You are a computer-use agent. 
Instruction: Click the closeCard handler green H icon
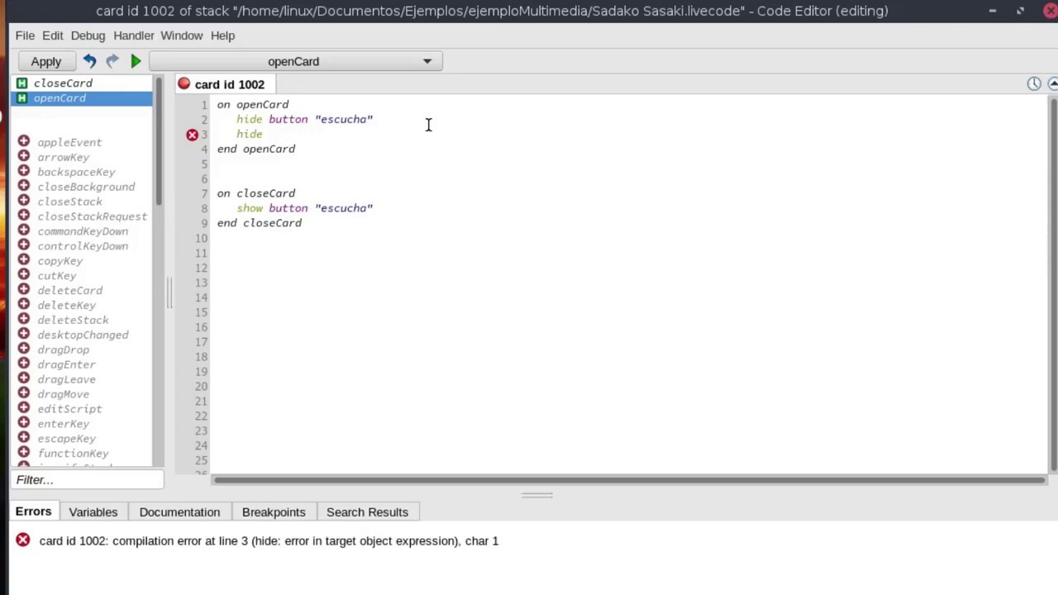(22, 83)
